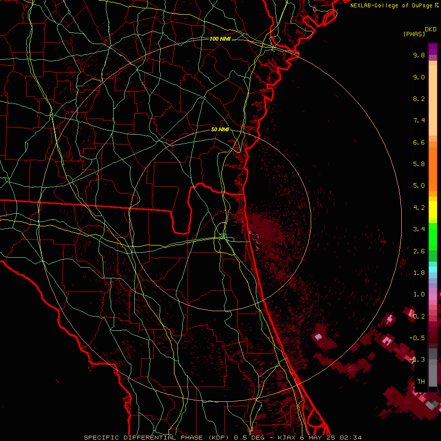
Task: Click the 1.0 value on the color scale
Action: coord(419,294)
